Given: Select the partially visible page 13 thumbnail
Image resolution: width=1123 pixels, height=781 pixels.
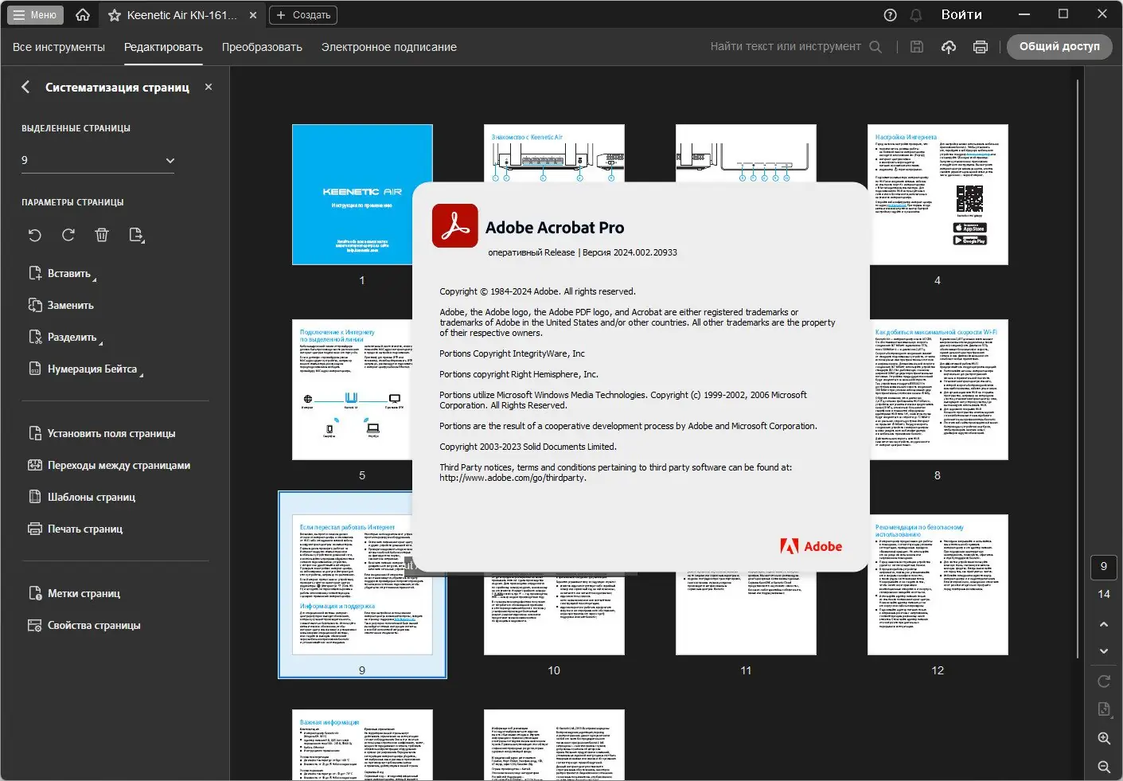Looking at the screenshot, I should [362, 745].
